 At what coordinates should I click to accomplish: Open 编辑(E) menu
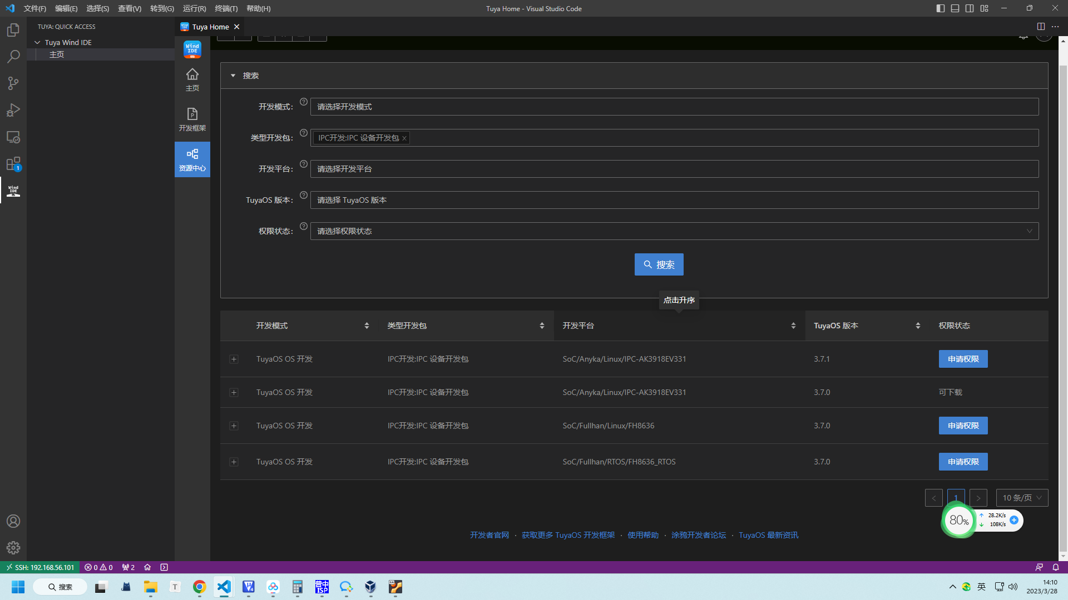(x=66, y=8)
